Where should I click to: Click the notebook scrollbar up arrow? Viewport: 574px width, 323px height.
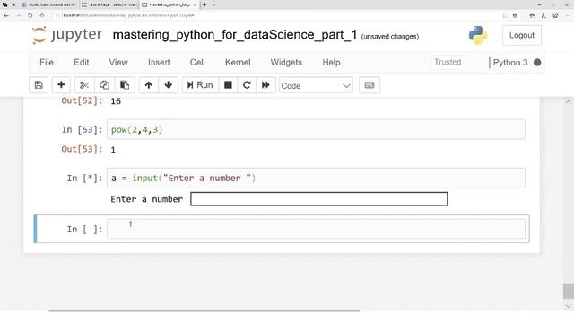tap(568, 102)
